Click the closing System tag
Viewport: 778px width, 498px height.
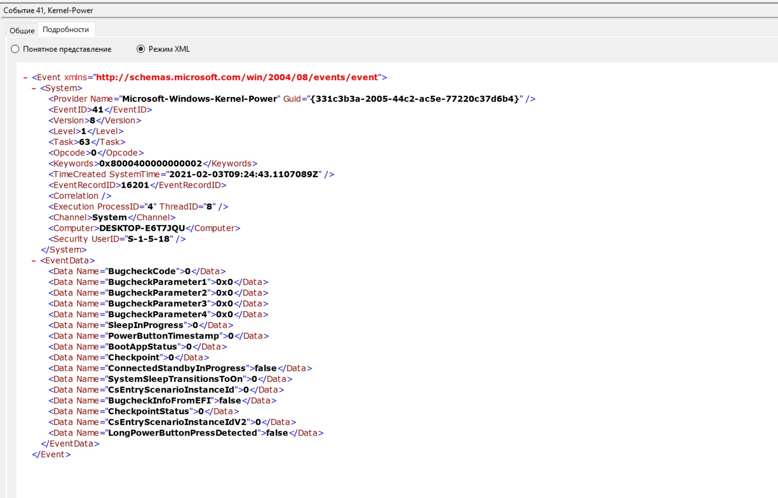tap(63, 250)
